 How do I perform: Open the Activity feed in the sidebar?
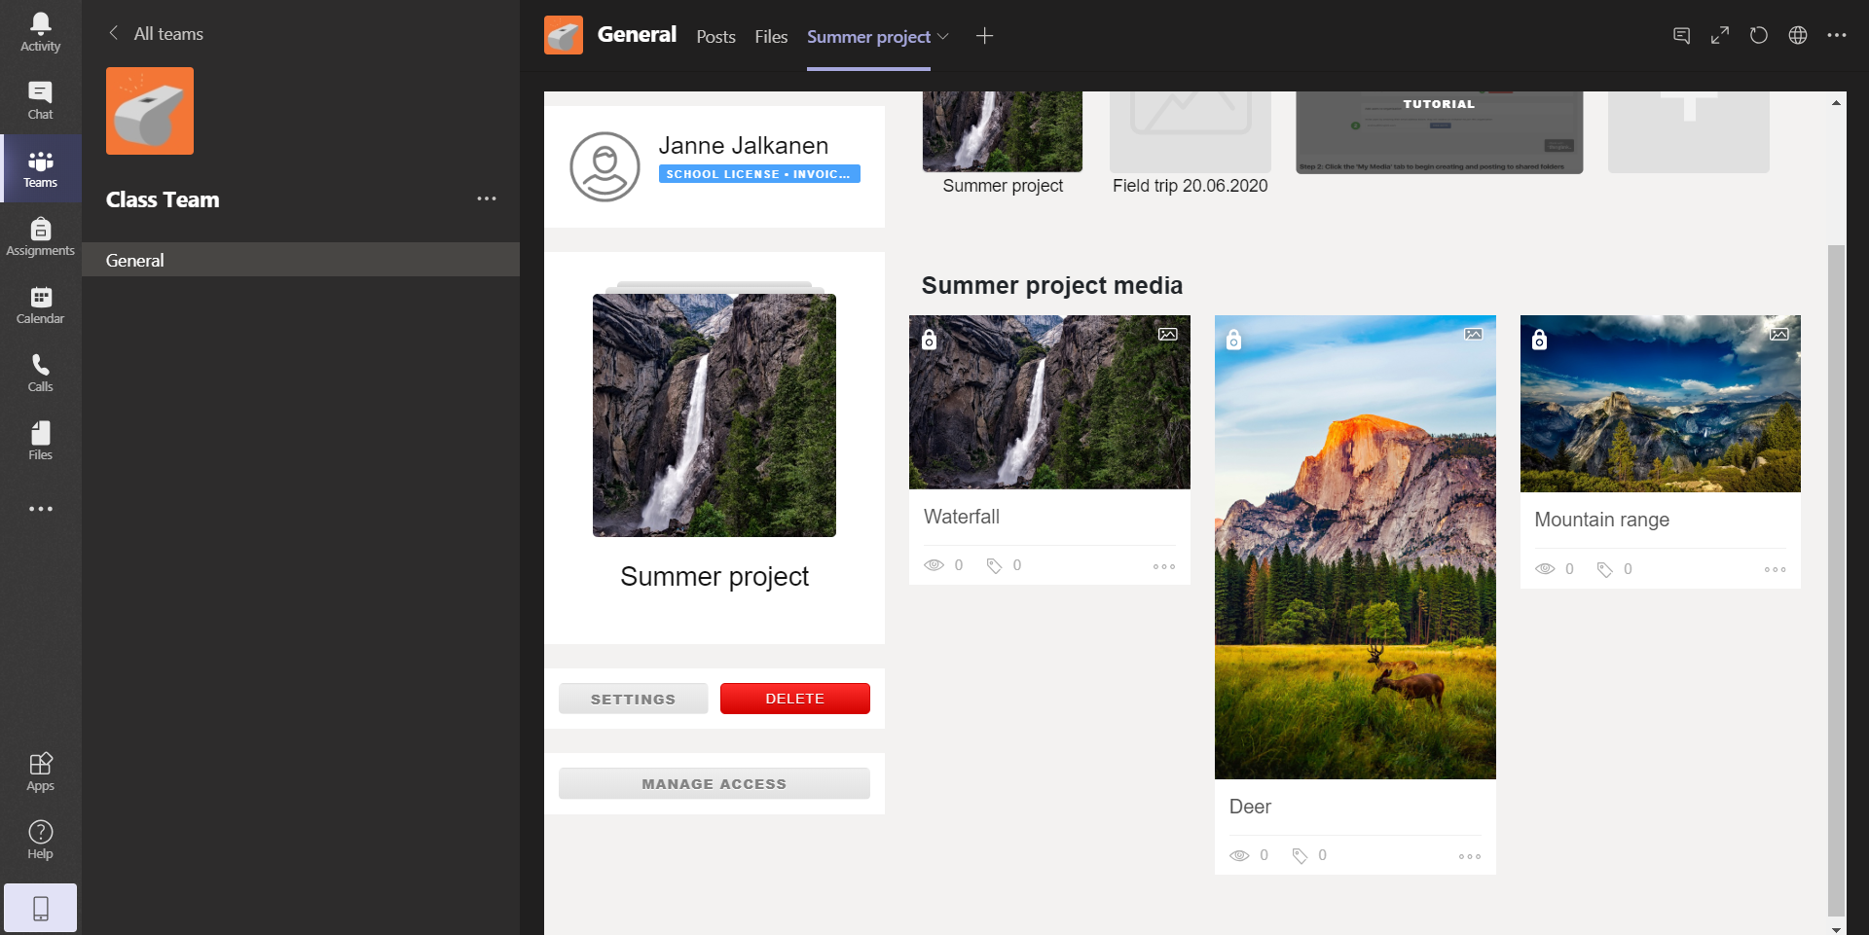tap(39, 29)
